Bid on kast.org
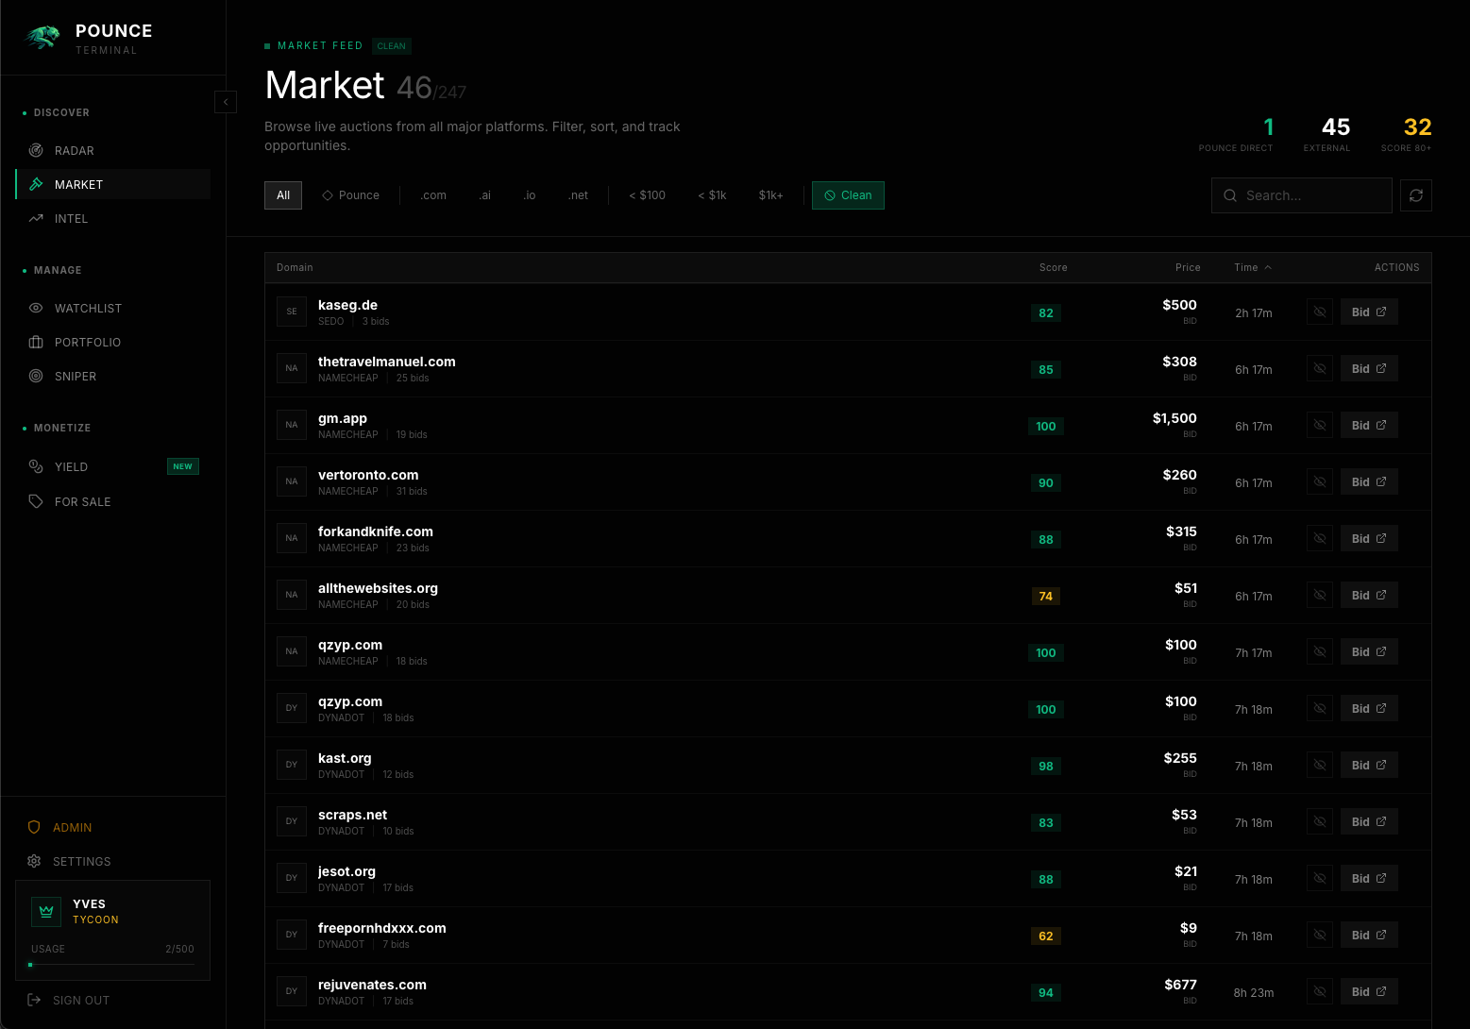 1369,765
